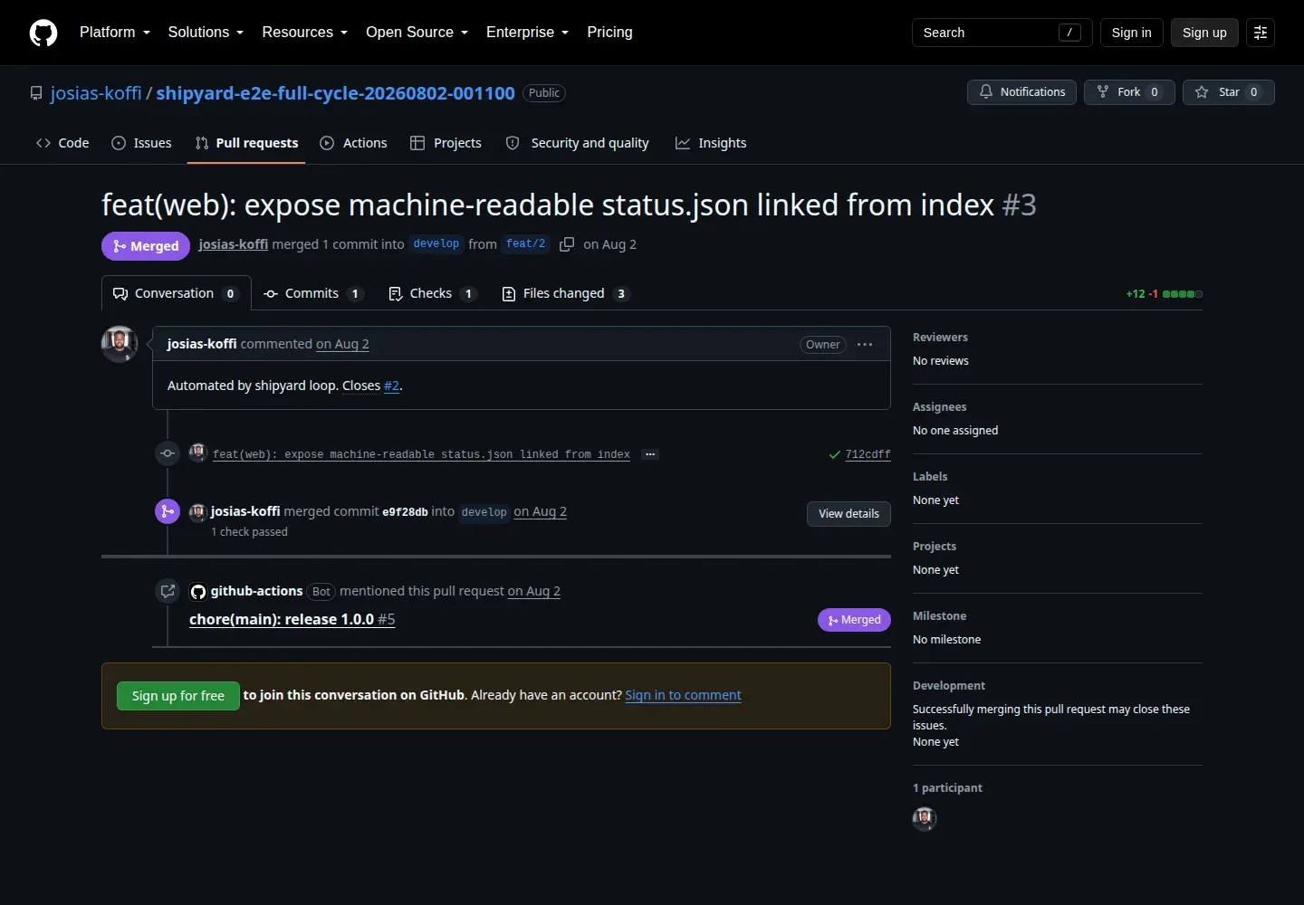The image size is (1304, 905).
Task: Open the Actions tab
Action: 353,143
